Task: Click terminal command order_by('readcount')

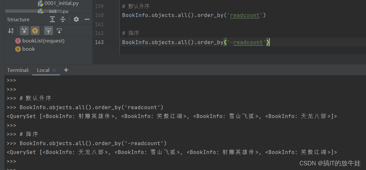Action: click(x=92, y=107)
